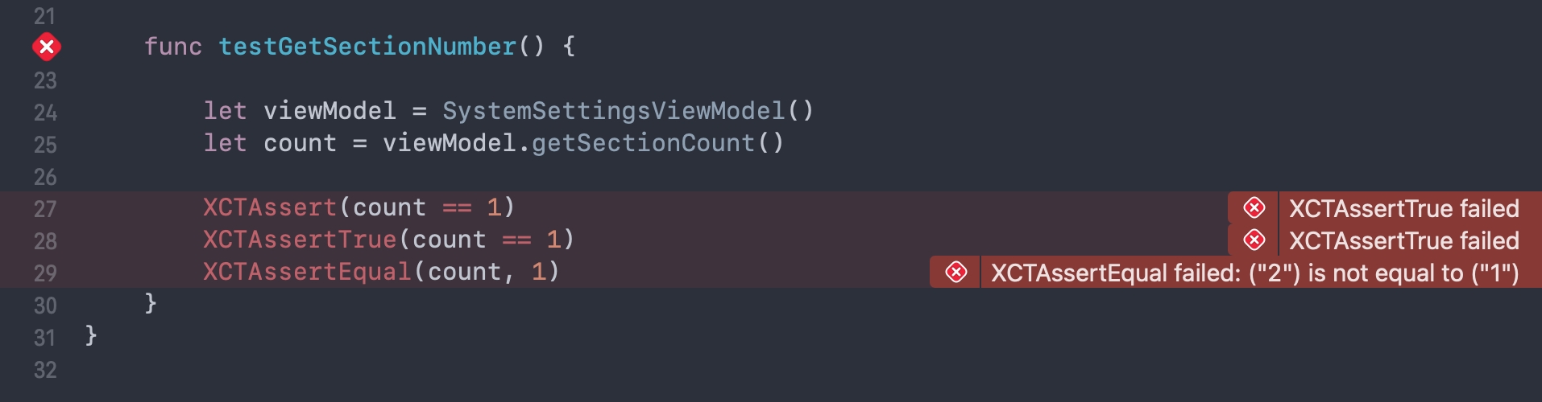Viewport: 1542px width, 402px height.
Task: Click the SystemSettingsViewModel type name
Action: [x=613, y=111]
